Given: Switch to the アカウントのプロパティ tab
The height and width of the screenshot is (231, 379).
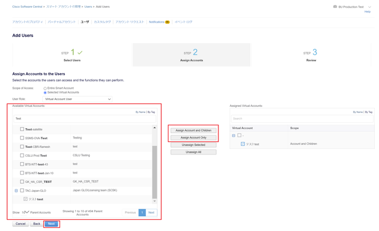Looking at the screenshot, I should [x=27, y=22].
